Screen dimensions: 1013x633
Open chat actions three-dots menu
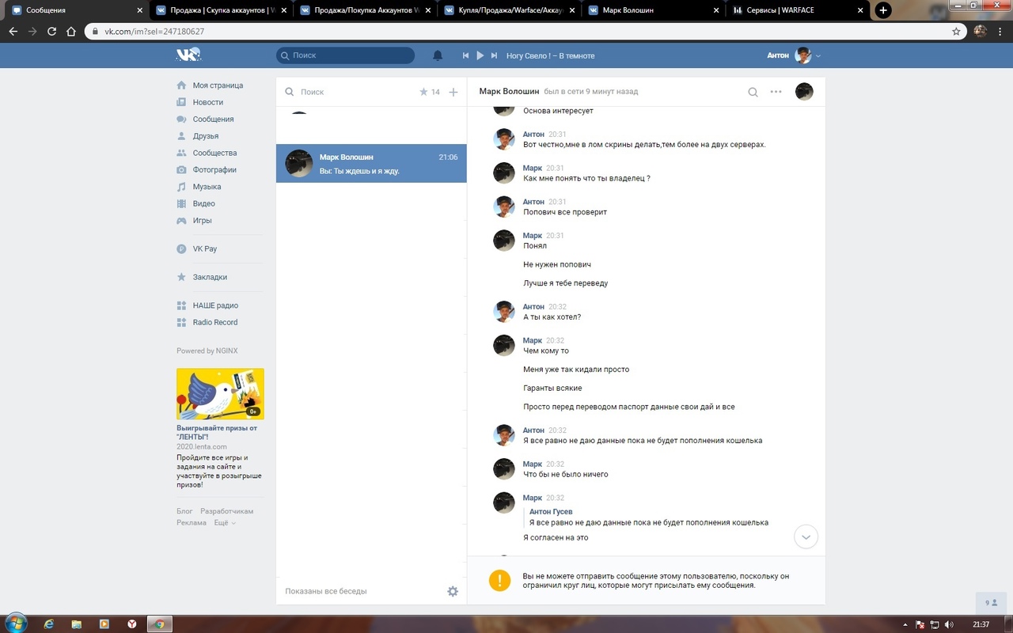[x=776, y=92]
